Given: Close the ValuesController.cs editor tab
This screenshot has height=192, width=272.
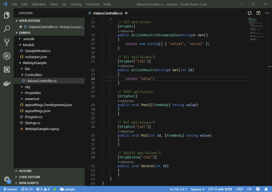Looking at the screenshot, I should (126, 13).
